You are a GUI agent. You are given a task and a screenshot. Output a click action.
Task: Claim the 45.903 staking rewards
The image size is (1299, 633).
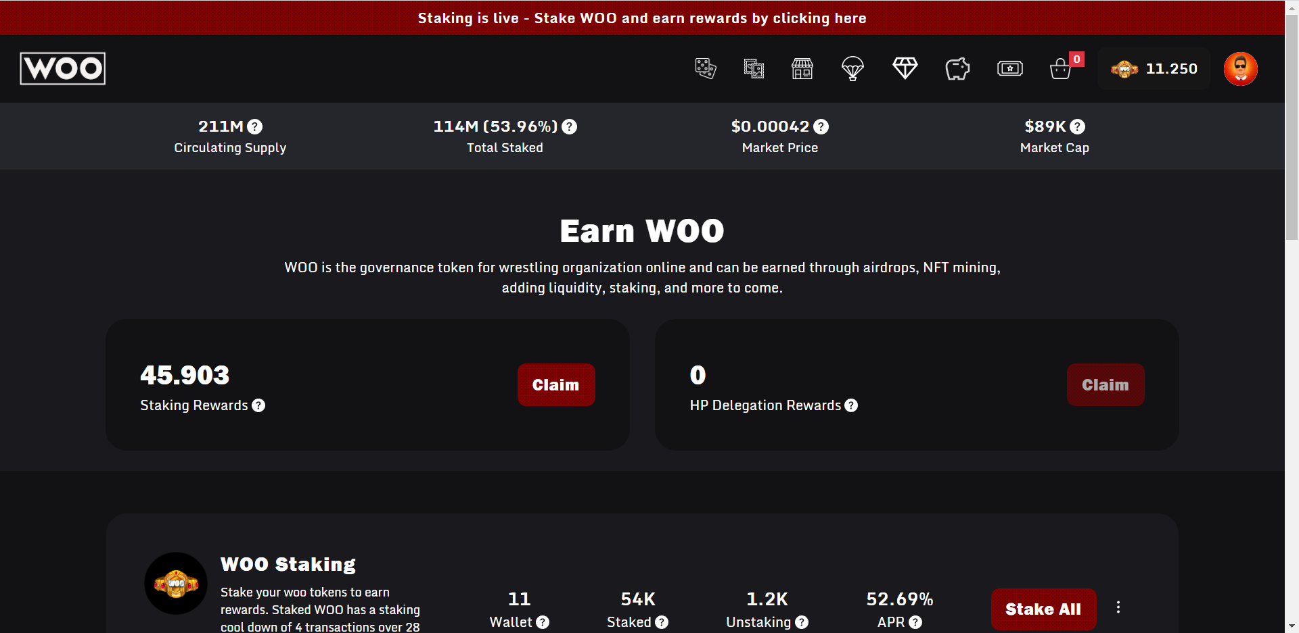[556, 385]
